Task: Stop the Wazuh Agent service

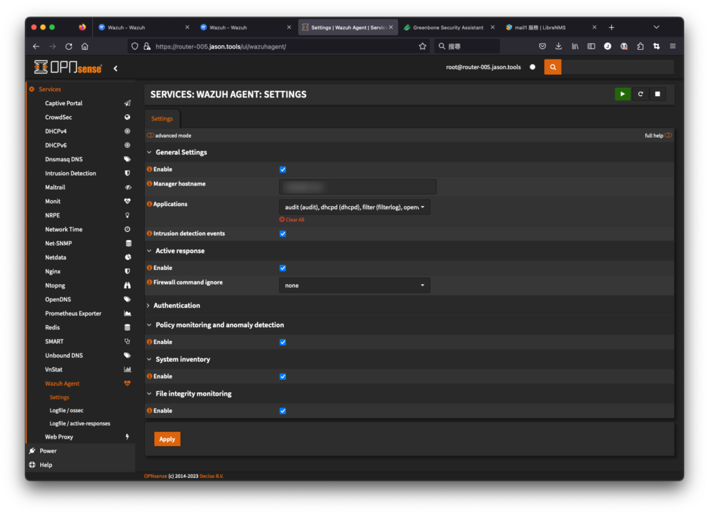Action: point(658,94)
